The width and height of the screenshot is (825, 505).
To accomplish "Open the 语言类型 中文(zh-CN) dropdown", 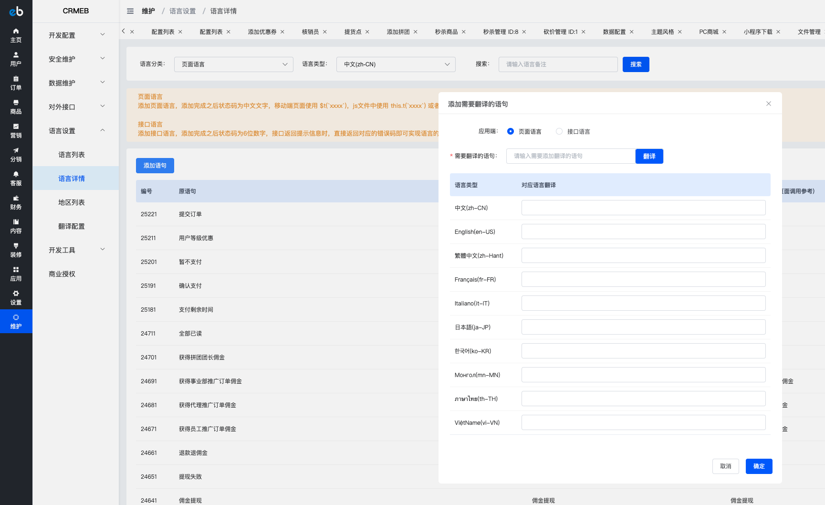I will pyautogui.click(x=396, y=64).
